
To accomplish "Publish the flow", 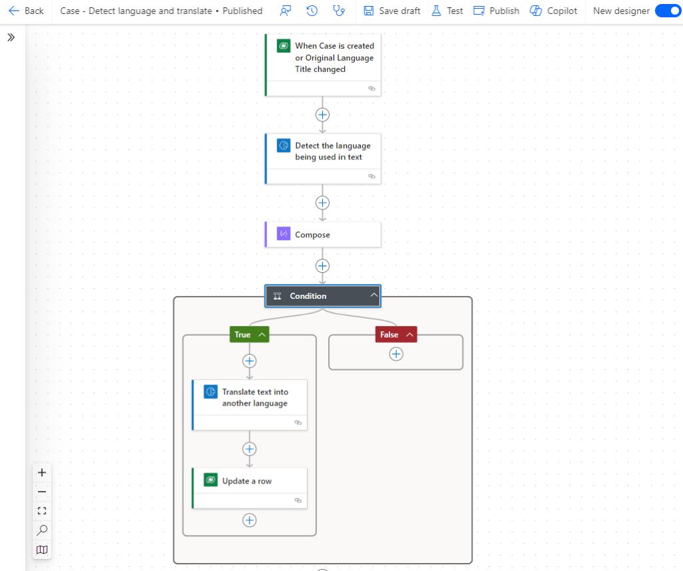I will pos(496,11).
